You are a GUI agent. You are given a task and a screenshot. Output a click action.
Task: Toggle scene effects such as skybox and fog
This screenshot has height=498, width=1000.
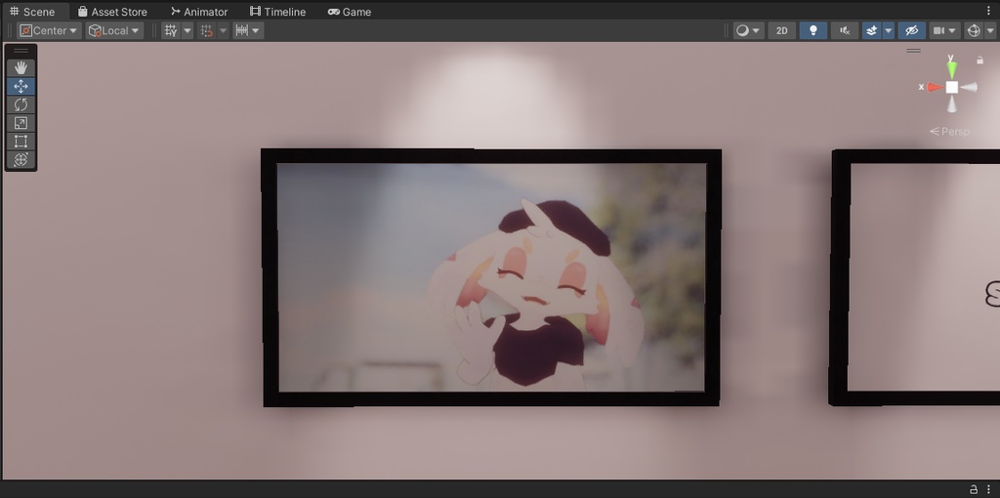872,30
